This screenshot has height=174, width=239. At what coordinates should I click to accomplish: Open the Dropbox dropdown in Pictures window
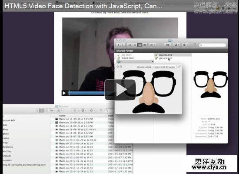(83, 110)
